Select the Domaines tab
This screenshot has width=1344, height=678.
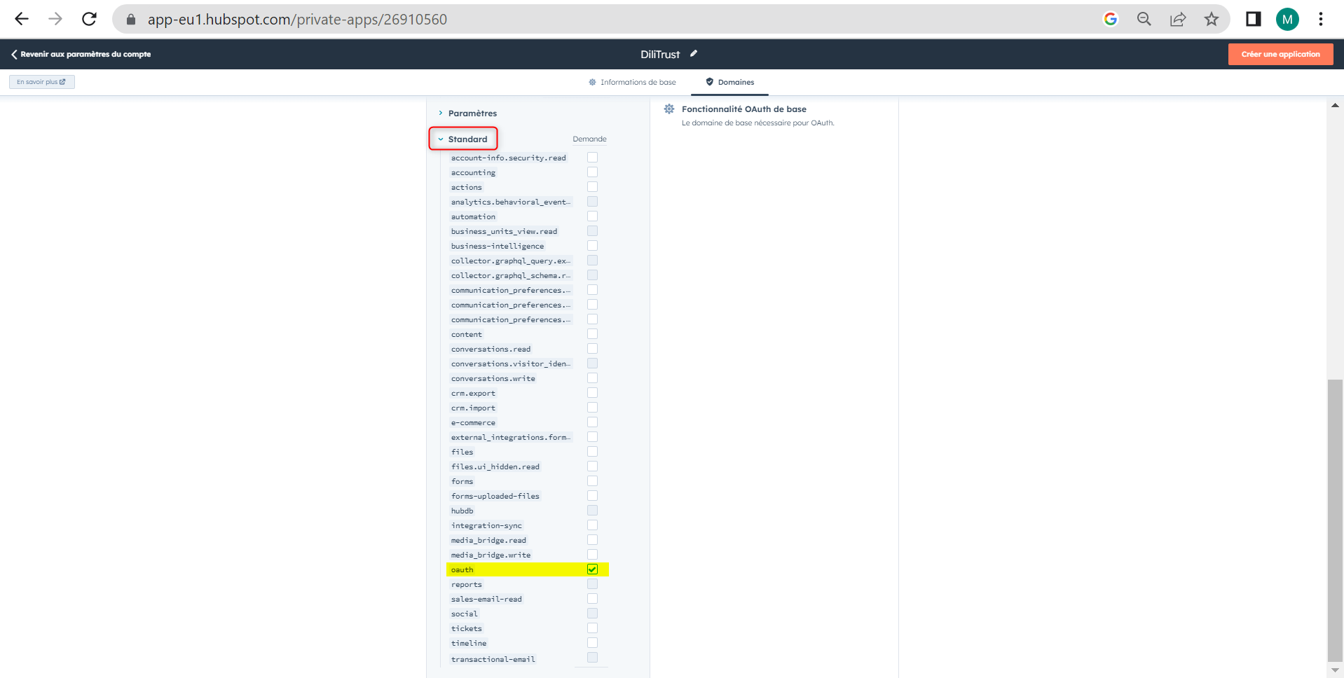(729, 82)
